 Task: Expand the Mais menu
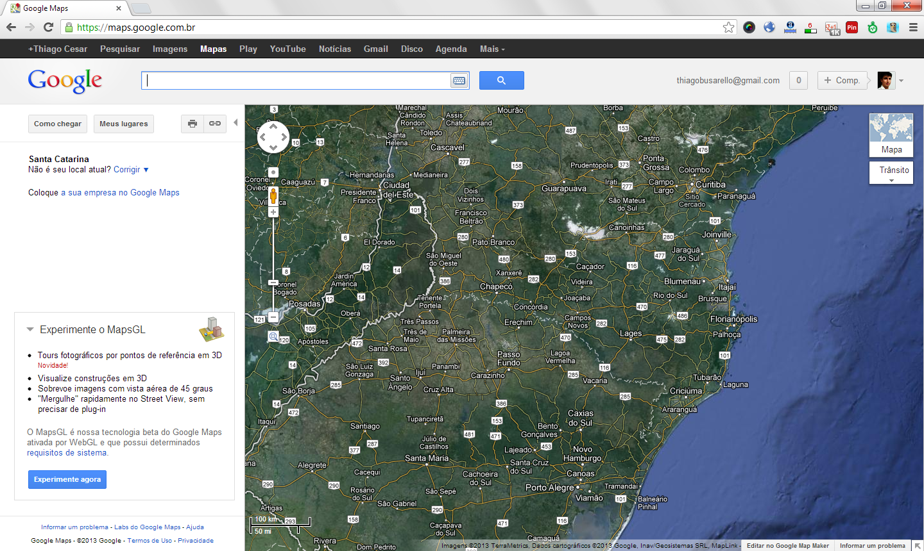coord(492,49)
